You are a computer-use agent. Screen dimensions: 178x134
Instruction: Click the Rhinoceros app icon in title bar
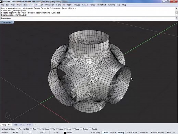pos(1,2)
